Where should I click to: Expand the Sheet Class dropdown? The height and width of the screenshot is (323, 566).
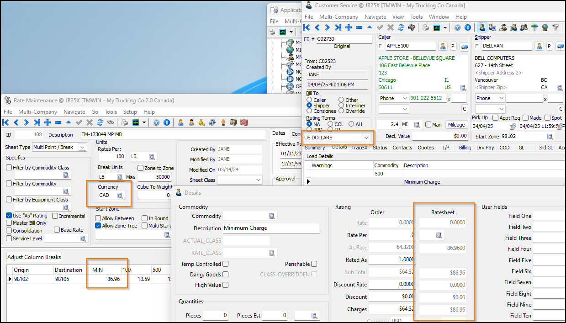pos(258,180)
